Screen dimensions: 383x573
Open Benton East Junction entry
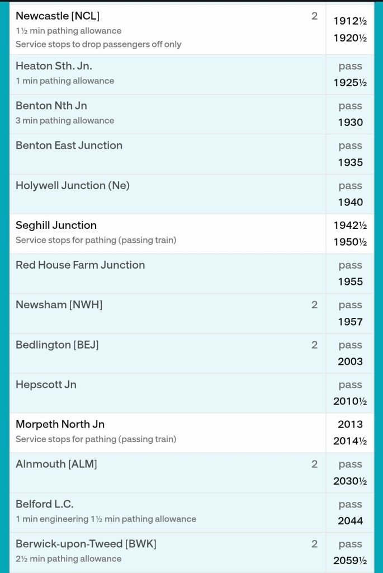[69, 145]
